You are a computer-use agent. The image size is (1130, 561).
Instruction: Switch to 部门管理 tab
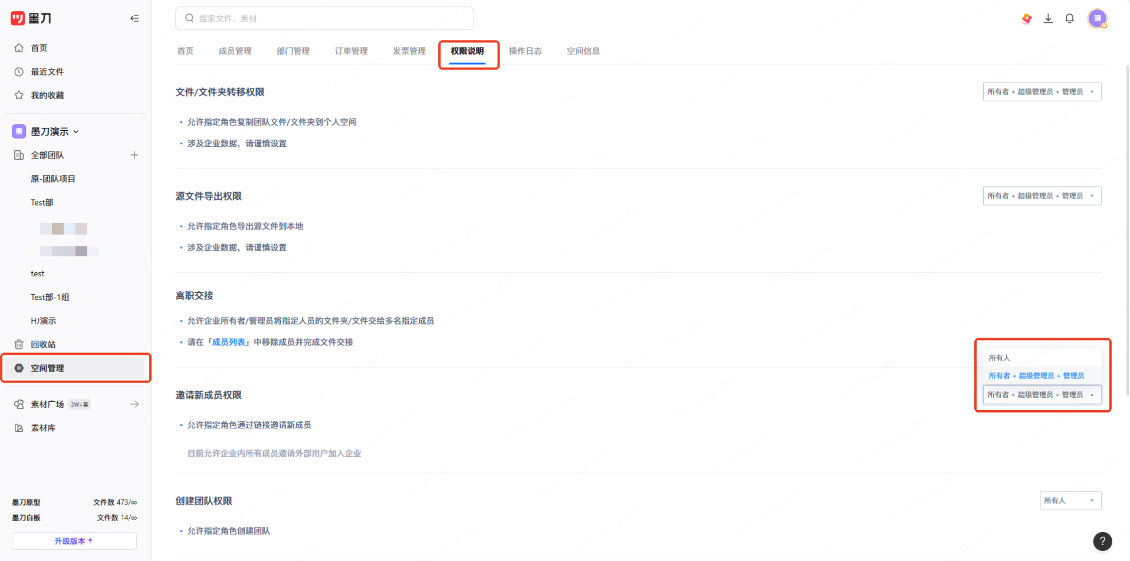293,51
